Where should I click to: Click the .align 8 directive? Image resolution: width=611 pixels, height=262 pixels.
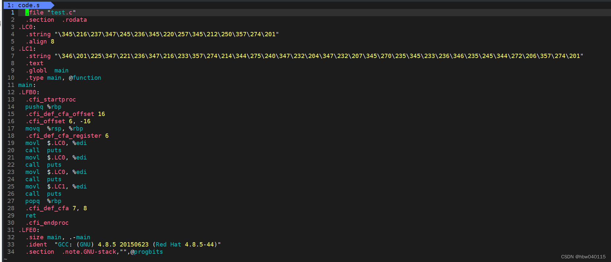click(x=40, y=41)
